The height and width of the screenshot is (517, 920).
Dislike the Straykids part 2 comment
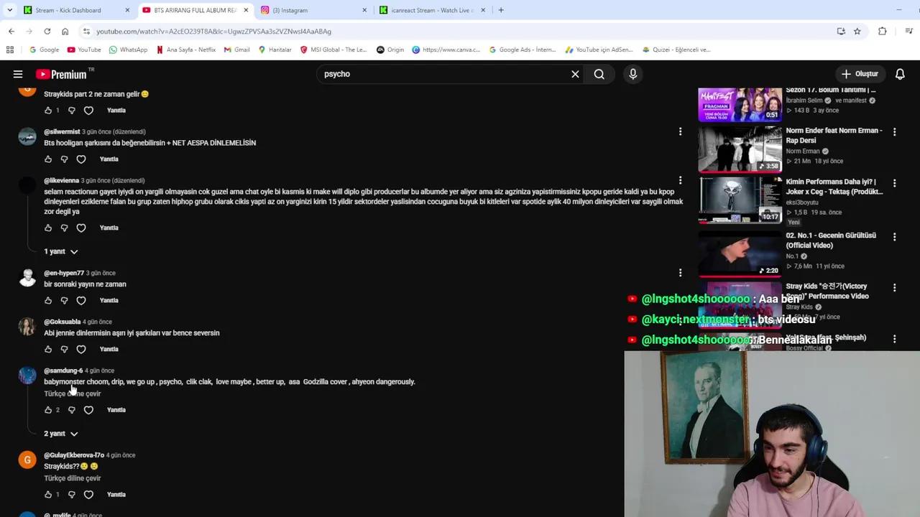click(71, 111)
